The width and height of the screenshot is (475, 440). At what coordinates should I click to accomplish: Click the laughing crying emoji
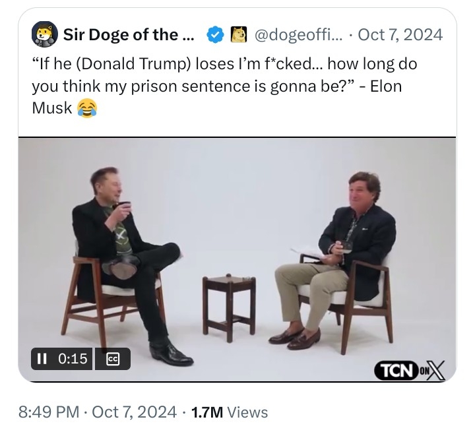tap(87, 108)
